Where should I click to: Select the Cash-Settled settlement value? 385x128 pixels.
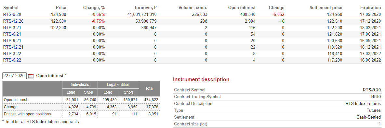(x=369, y=117)
